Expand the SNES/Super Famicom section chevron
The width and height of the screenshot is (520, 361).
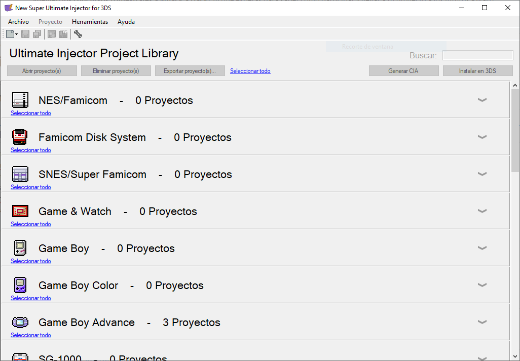tap(482, 174)
